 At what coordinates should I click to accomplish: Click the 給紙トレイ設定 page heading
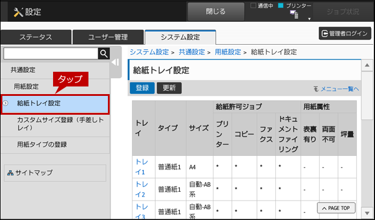click(161, 71)
